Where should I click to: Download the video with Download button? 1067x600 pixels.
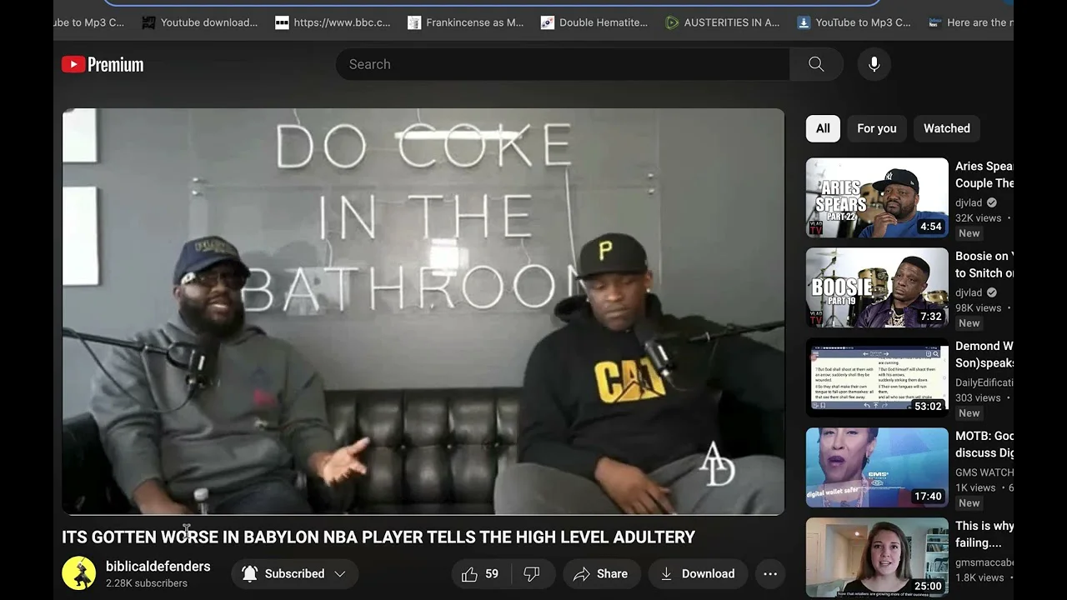(x=698, y=573)
